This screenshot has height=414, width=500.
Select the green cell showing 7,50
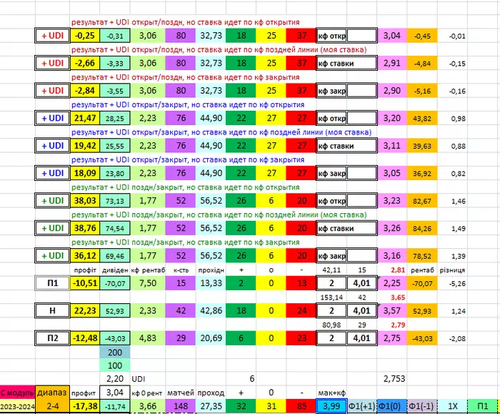[148, 283]
